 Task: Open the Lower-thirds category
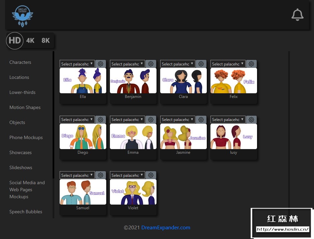[22, 92]
